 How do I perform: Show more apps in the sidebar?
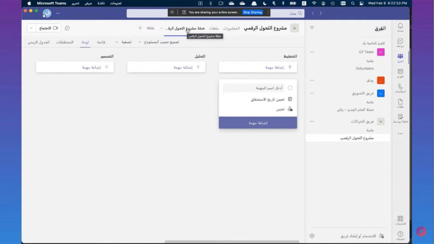pos(400,133)
